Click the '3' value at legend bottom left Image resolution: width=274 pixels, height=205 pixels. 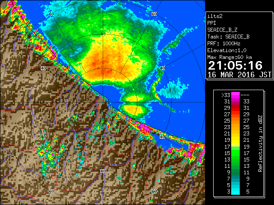pos(229,192)
